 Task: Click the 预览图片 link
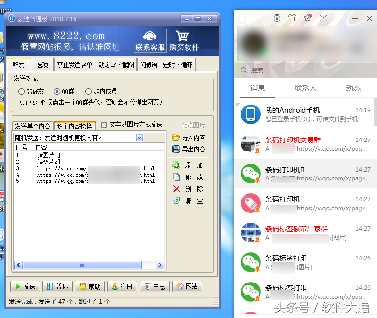click(x=193, y=125)
